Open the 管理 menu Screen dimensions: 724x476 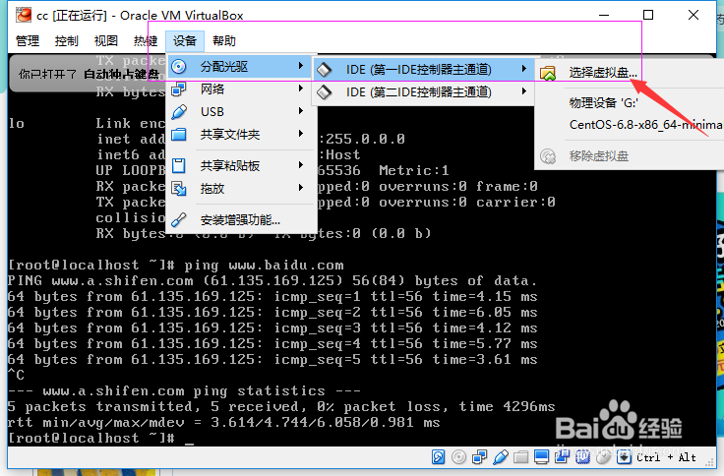tap(28, 41)
